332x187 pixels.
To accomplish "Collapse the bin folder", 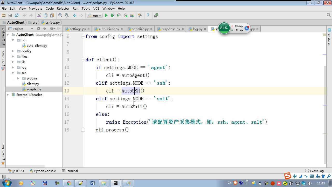I will pyautogui.click(x=13, y=40).
